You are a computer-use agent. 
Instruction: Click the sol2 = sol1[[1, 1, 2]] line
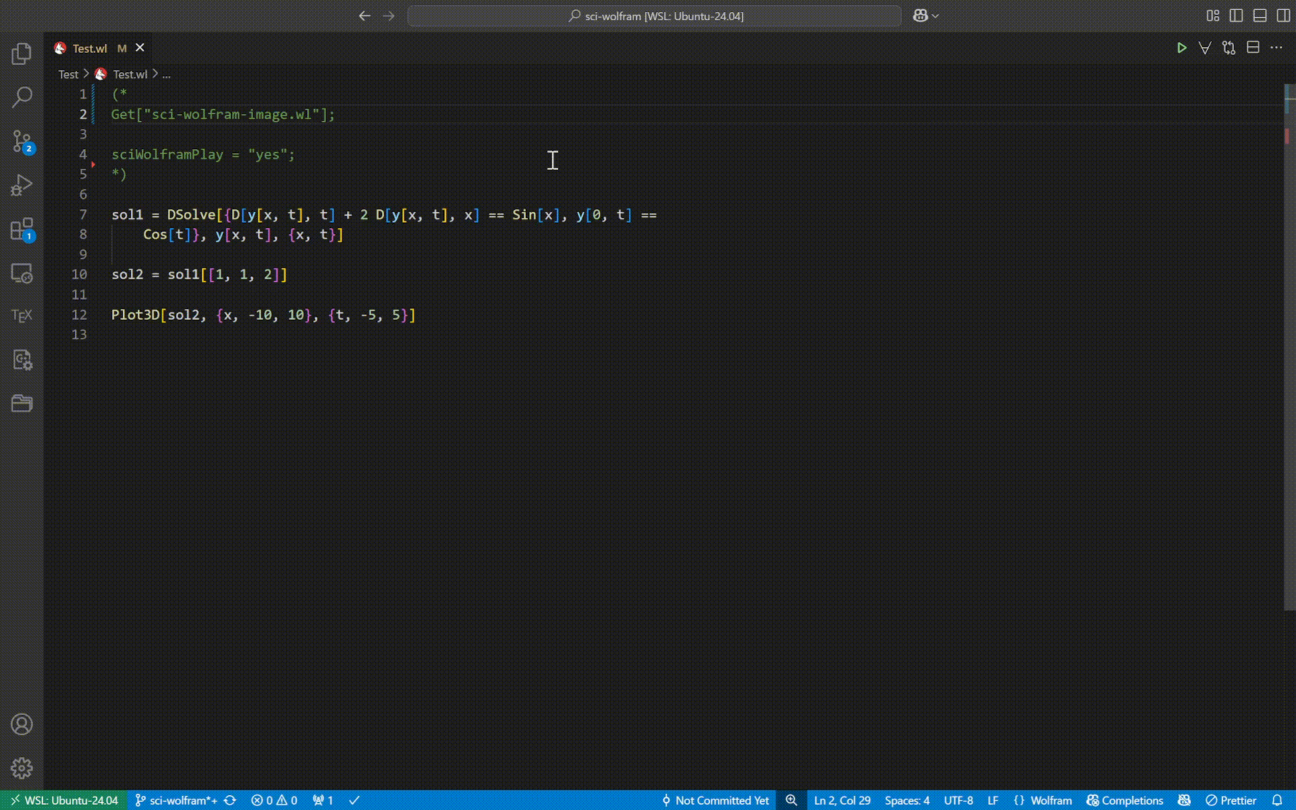[199, 275]
